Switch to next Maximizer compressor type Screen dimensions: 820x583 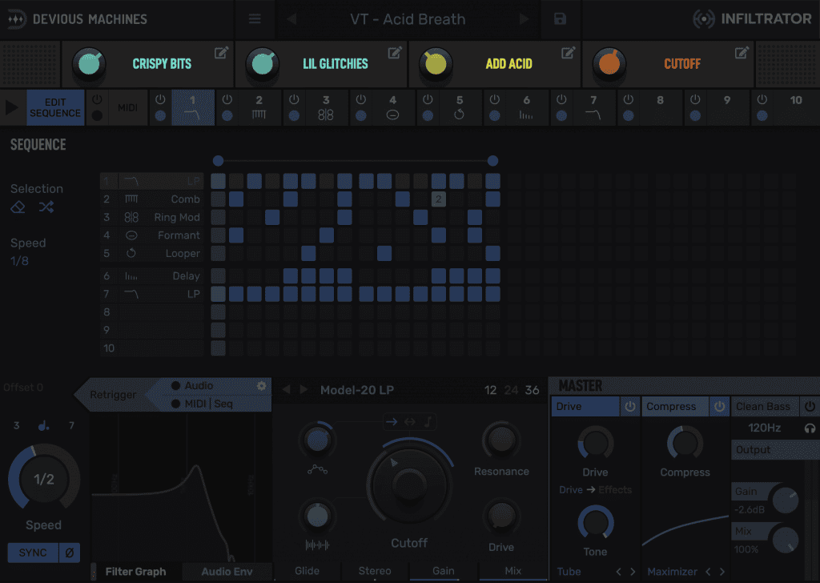722,572
